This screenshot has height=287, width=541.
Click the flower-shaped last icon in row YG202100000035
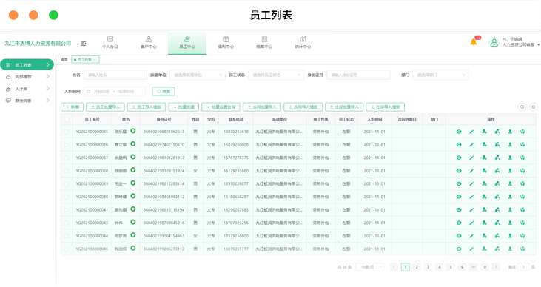522,132
